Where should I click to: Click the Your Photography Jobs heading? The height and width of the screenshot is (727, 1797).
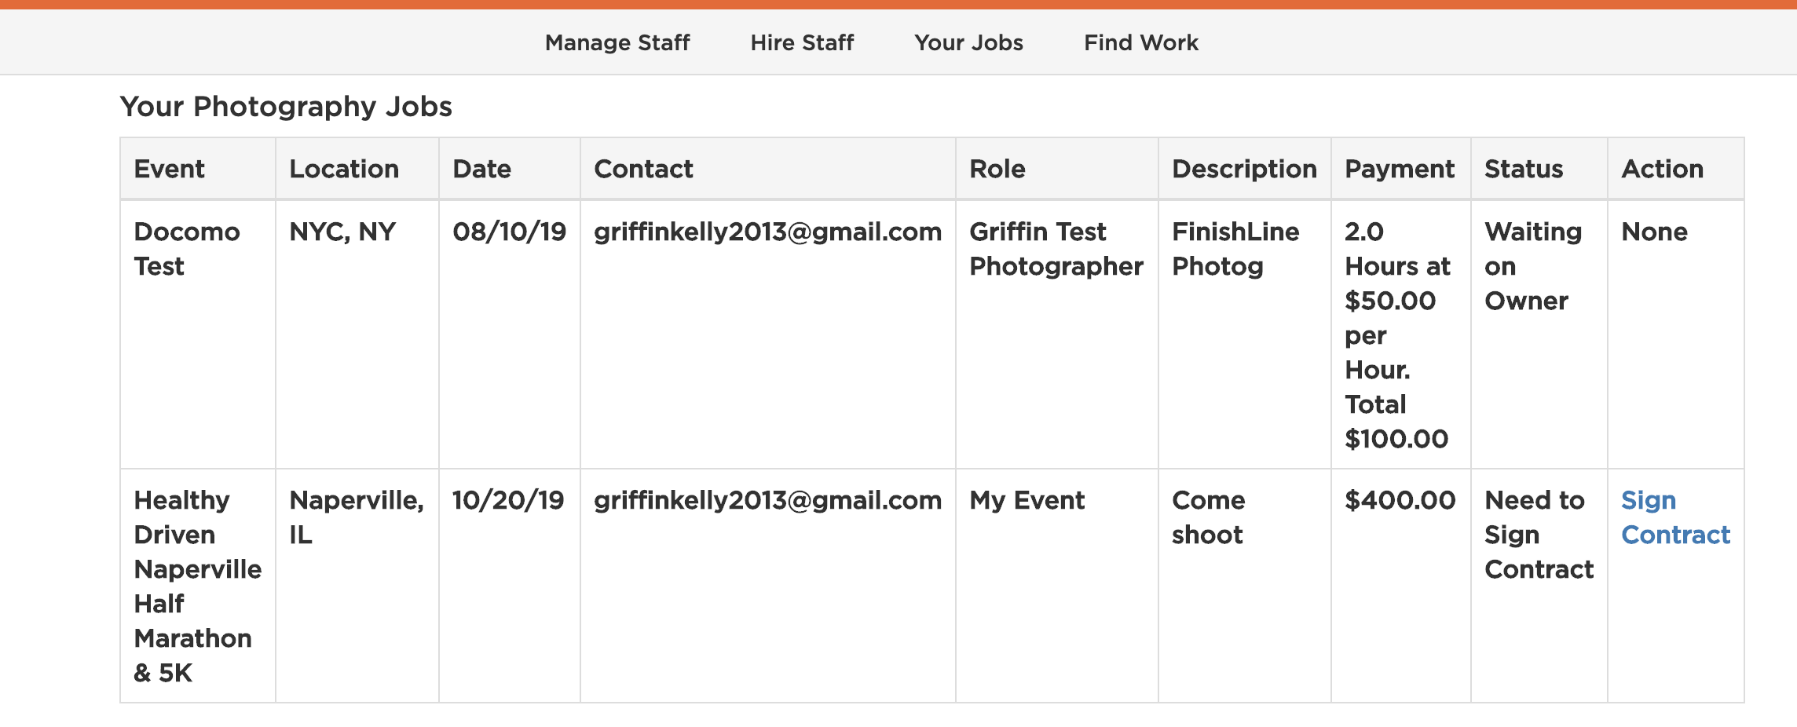coord(286,106)
